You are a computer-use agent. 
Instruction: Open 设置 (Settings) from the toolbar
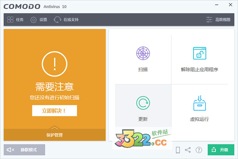click(38, 20)
